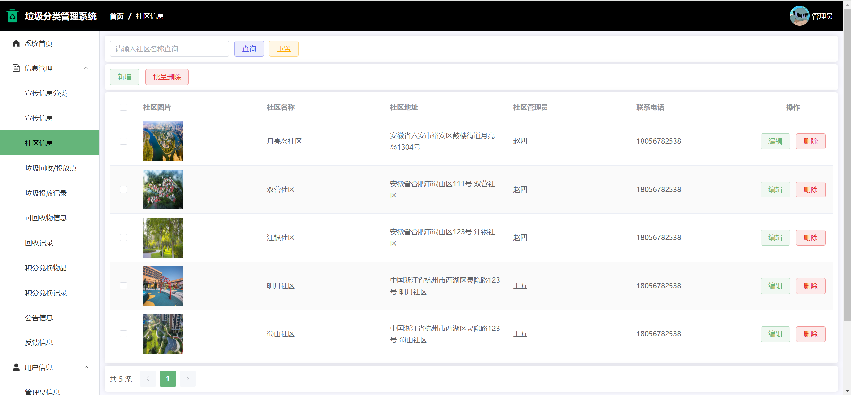Click the home icon beside 系统首页

pos(16,43)
